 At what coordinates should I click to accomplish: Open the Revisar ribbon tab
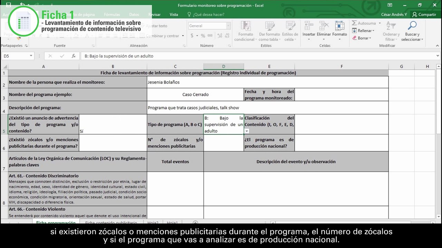(x=154, y=14)
